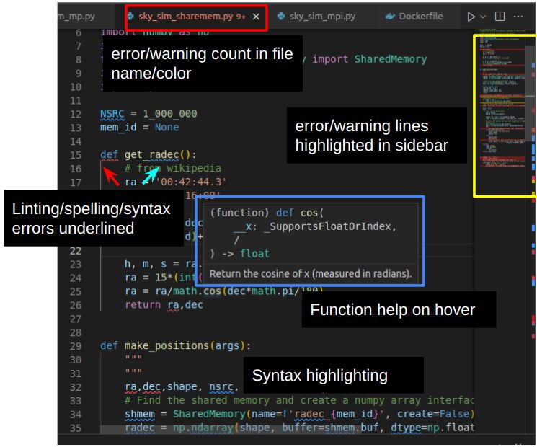Image resolution: width=537 pixels, height=447 pixels.
Task: Click line number 35 in the gutter
Action: pyautogui.click(x=76, y=428)
